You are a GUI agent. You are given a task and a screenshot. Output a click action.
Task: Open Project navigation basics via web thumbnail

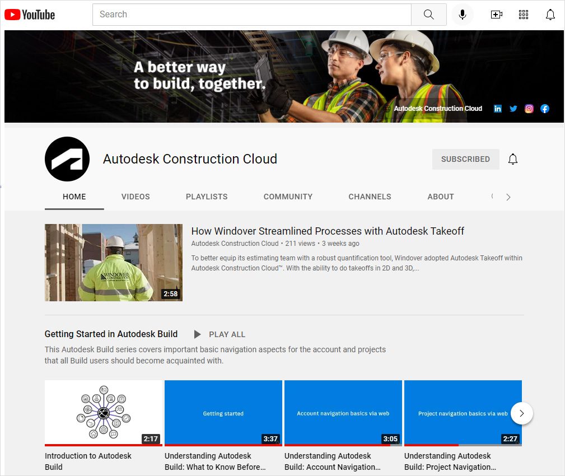(x=463, y=413)
